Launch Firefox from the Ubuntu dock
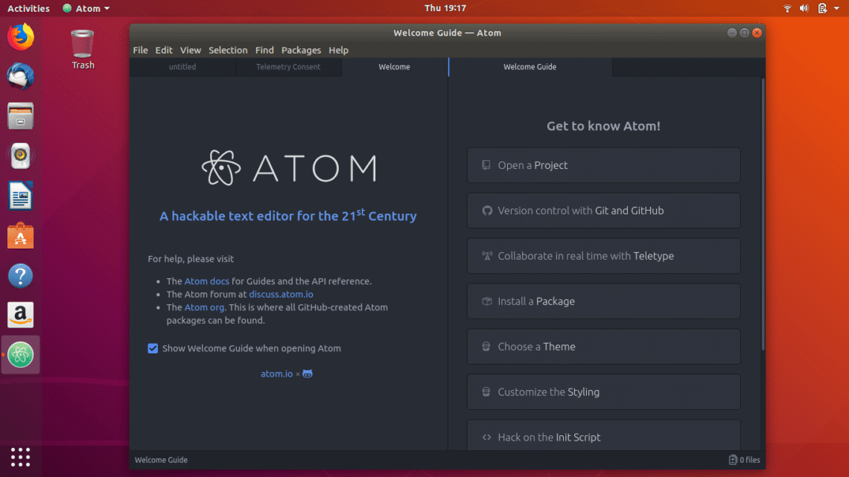849x477 pixels. pos(21,36)
